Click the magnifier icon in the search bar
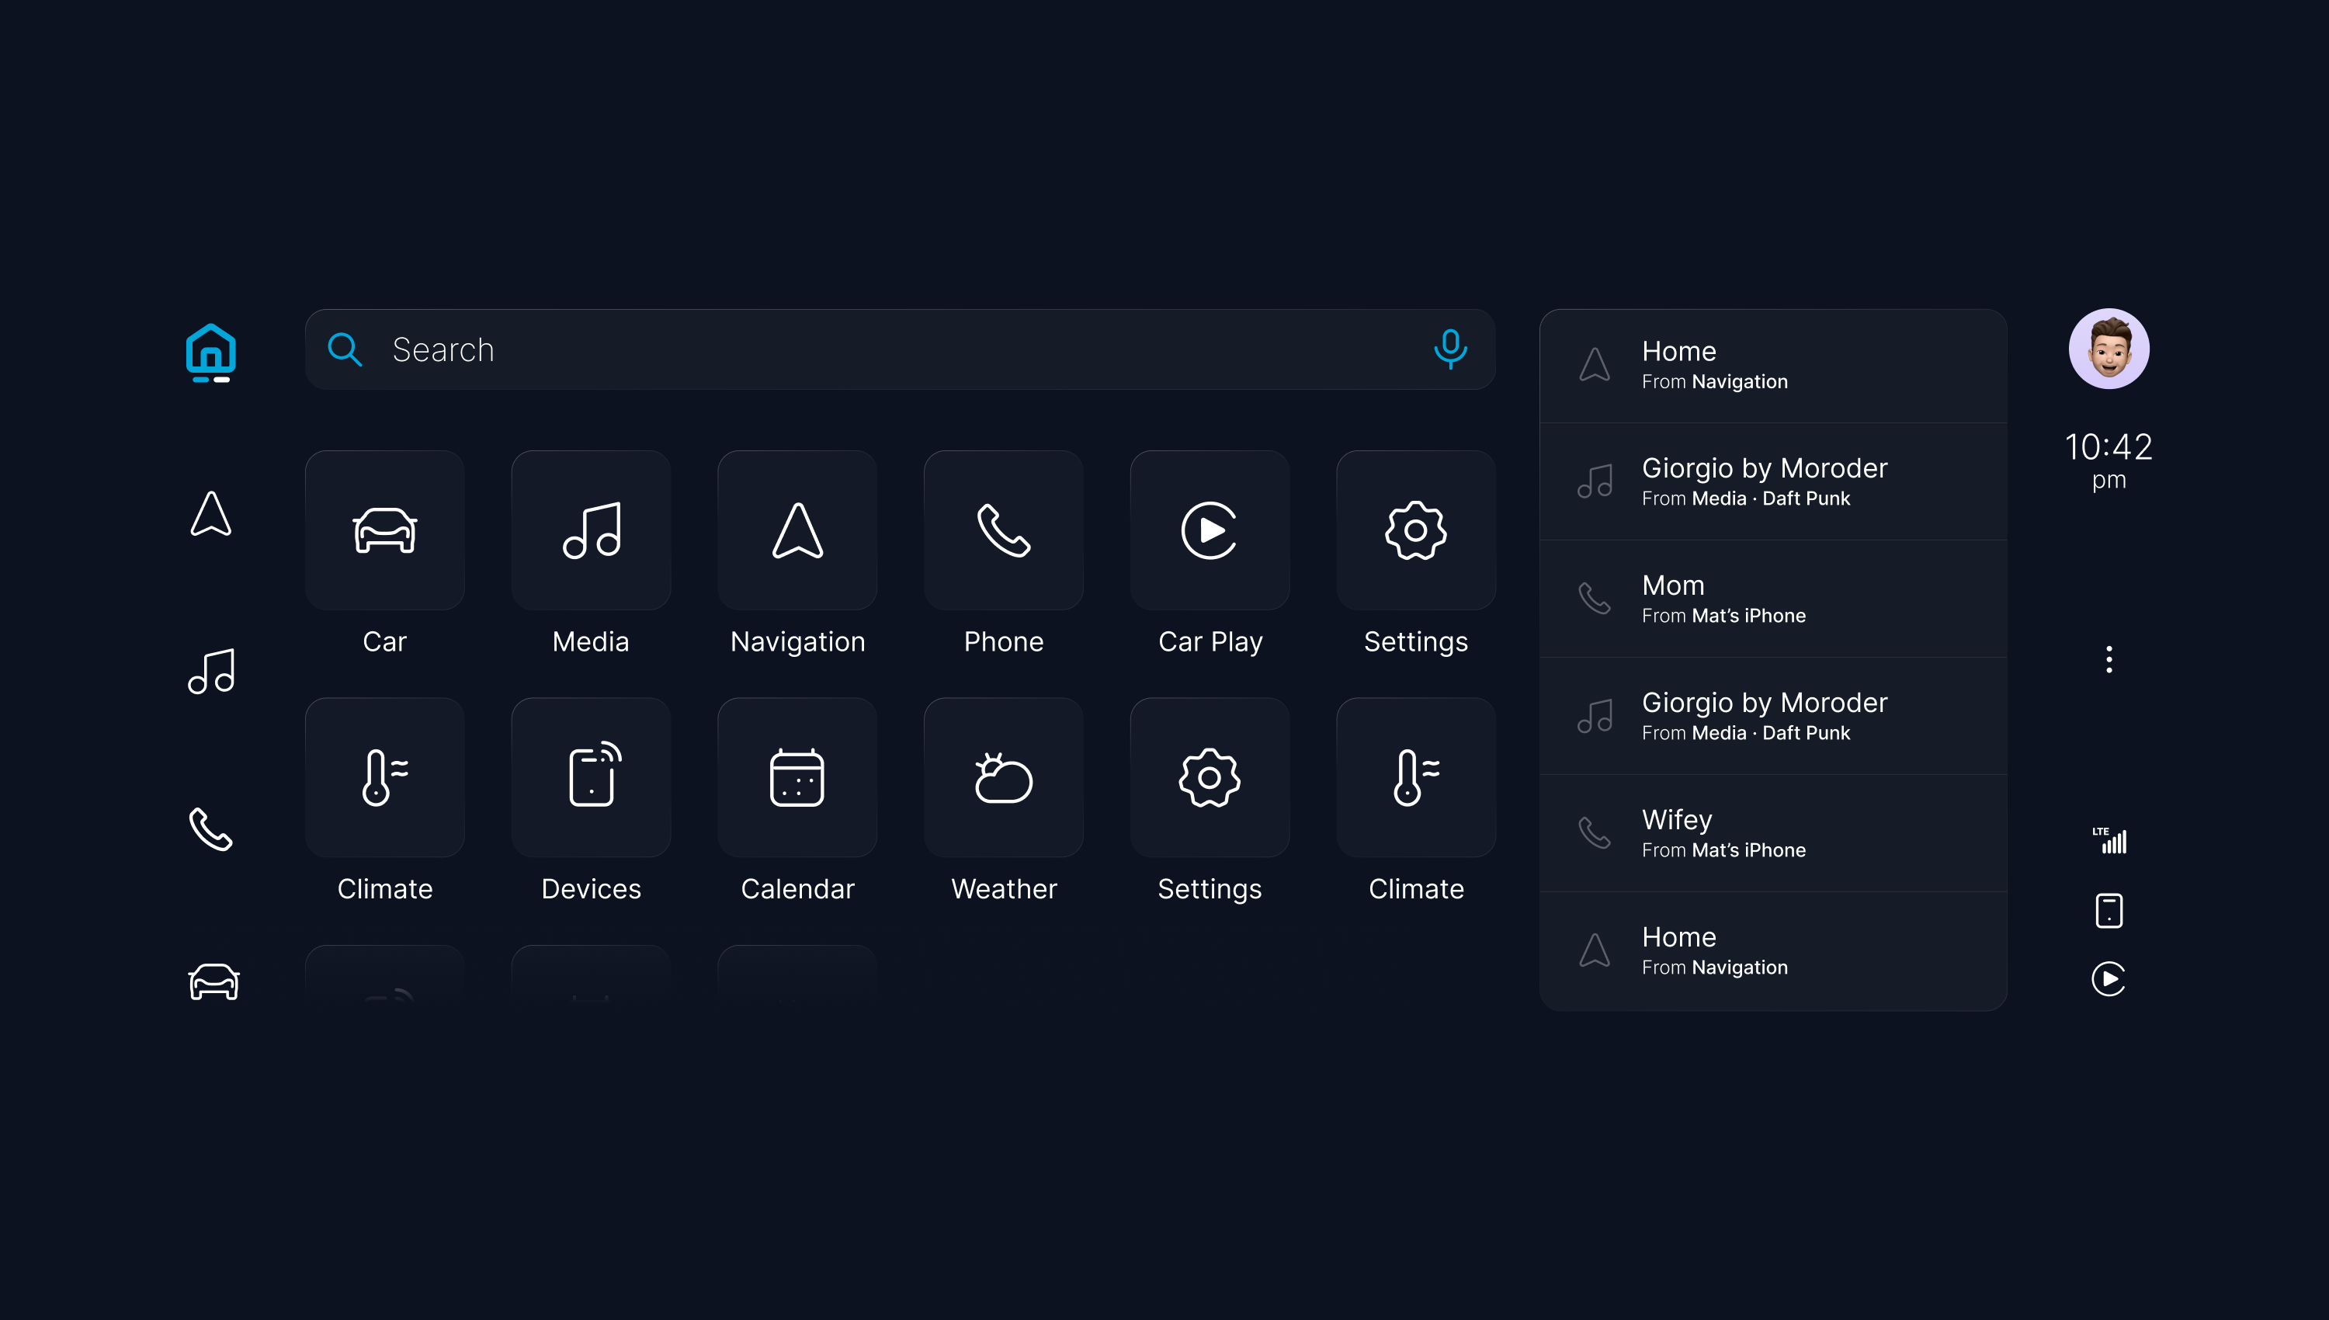The width and height of the screenshot is (2329, 1320). [345, 349]
